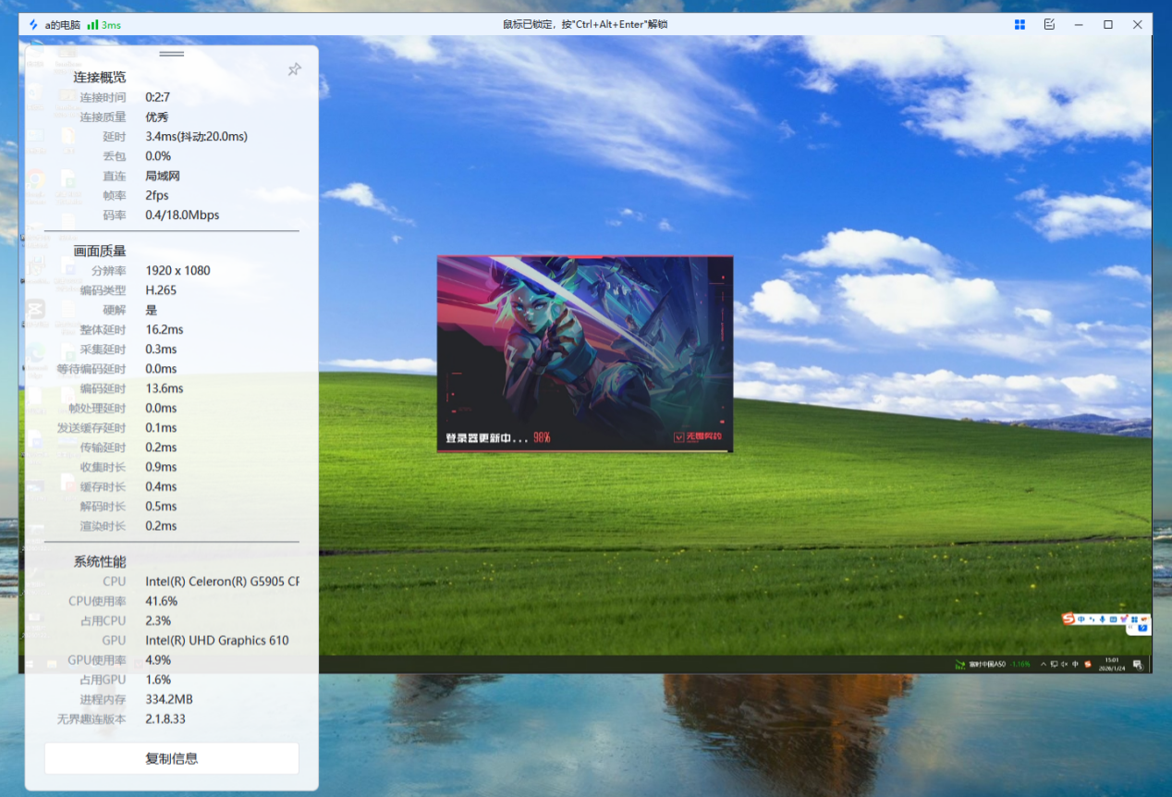Click the taskbar network icon

(1054, 664)
